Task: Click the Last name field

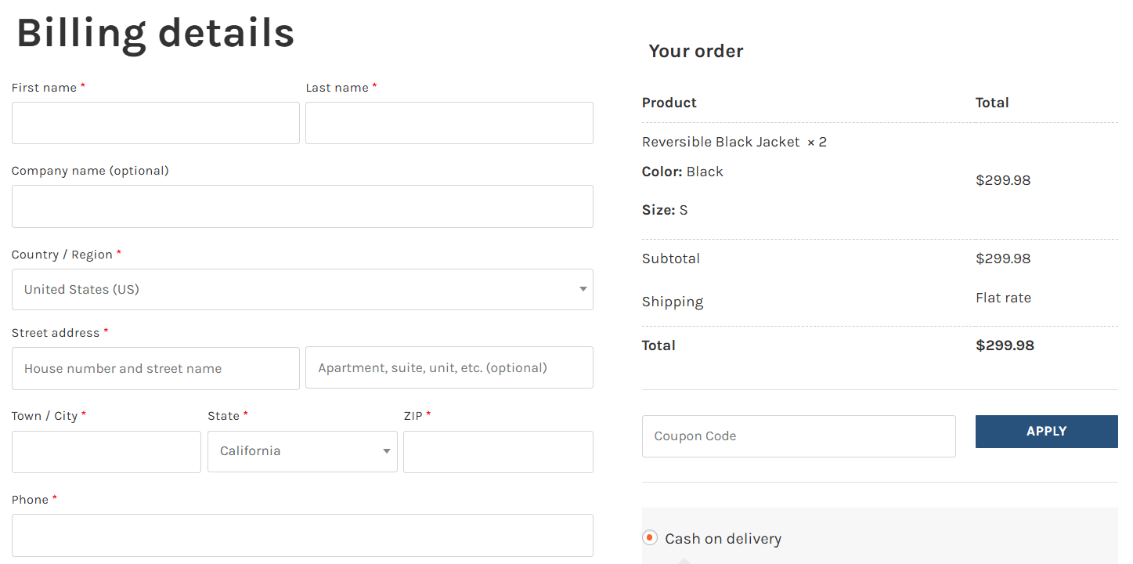Action: [x=449, y=122]
